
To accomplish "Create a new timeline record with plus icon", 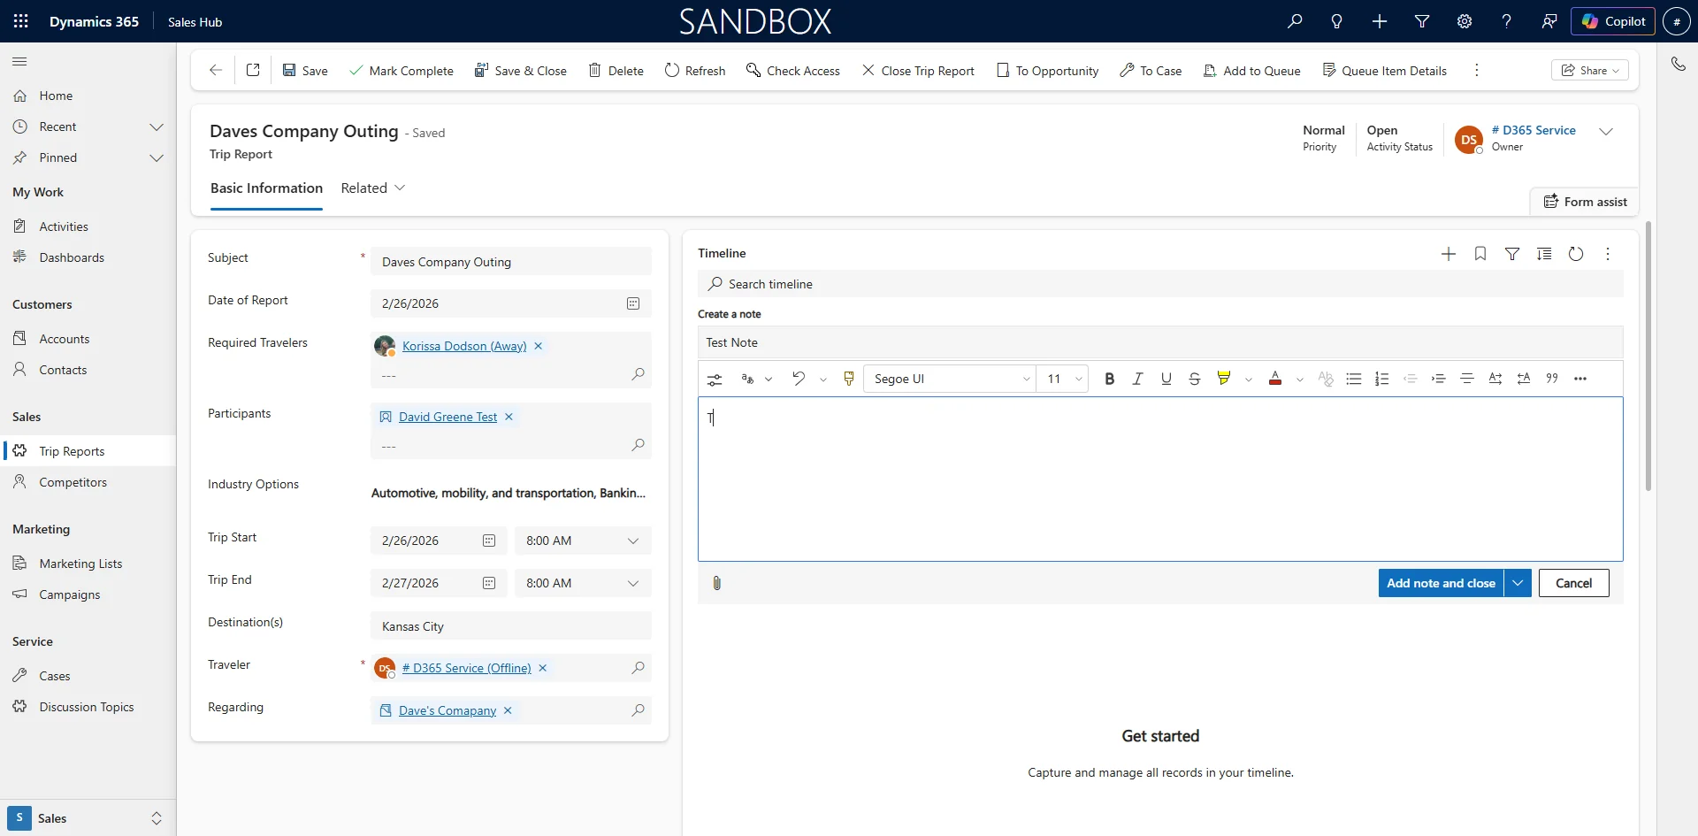I will [x=1448, y=254].
